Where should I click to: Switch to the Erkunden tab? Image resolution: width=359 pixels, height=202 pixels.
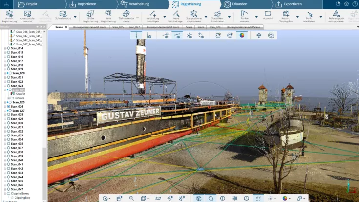pos(235,4)
